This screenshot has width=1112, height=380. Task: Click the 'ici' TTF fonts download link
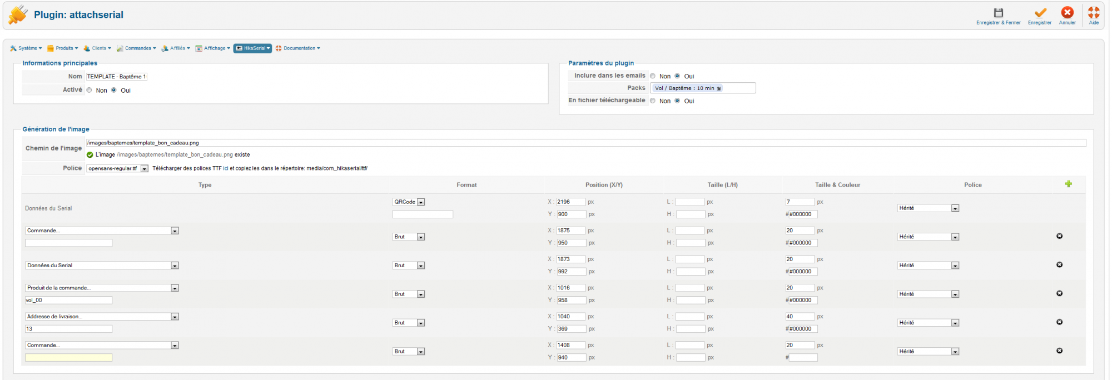coord(226,168)
